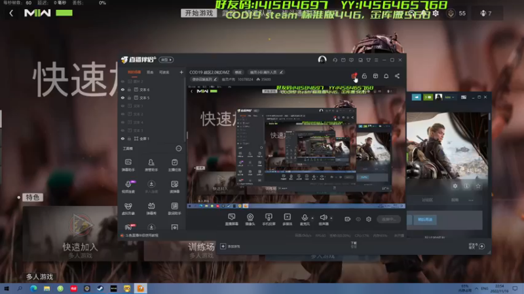Click the start streaming button in bottom toolbar
Image resolution: width=524 pixels, height=294 pixels.
(x=388, y=219)
